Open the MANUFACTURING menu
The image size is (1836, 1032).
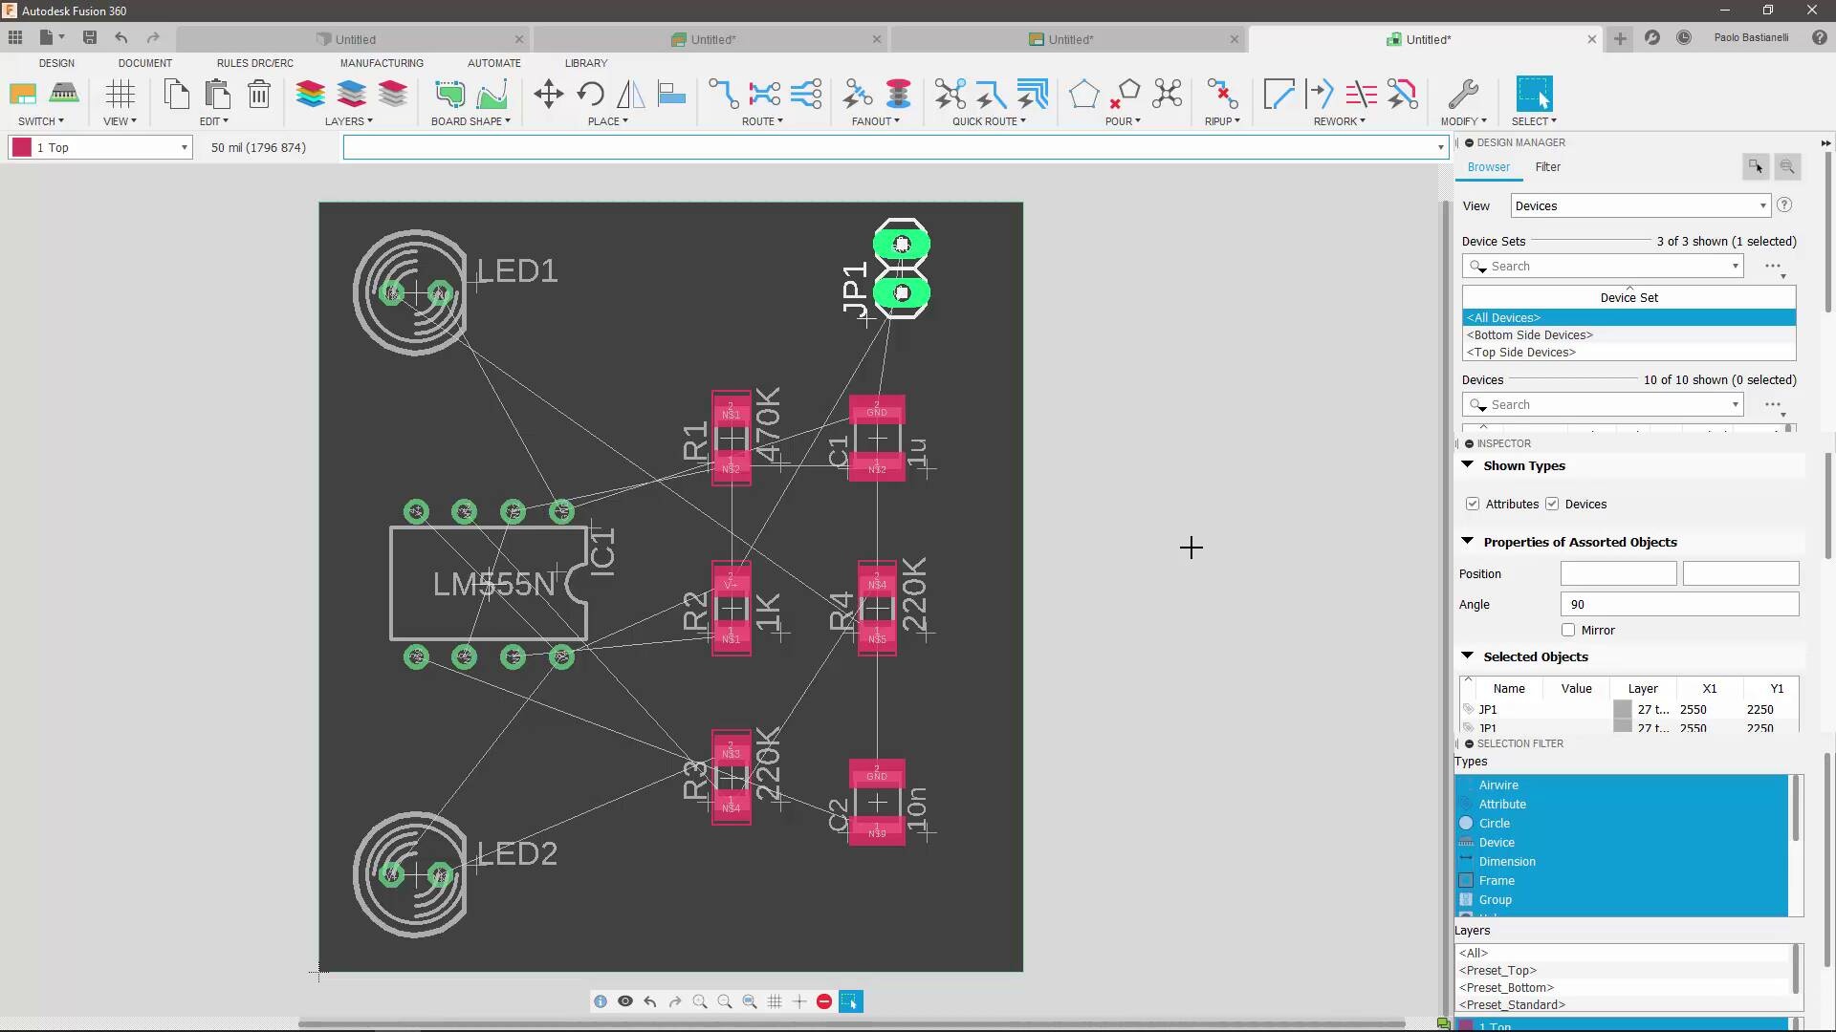tap(381, 63)
